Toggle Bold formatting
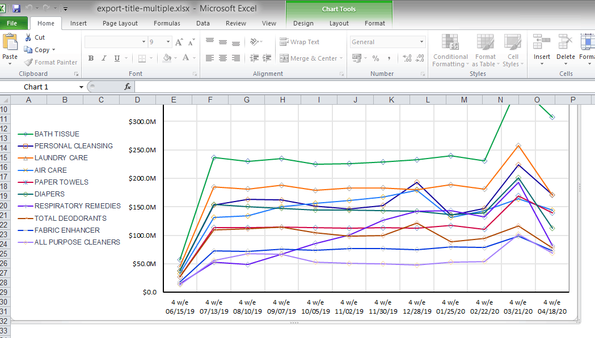This screenshot has height=338, width=595. click(91, 58)
